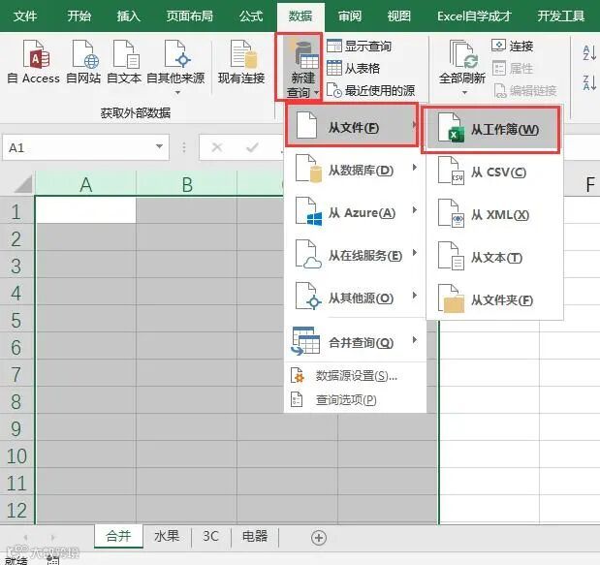Select row 12 header
Viewport: 600px width, 565px height.
click(x=16, y=511)
